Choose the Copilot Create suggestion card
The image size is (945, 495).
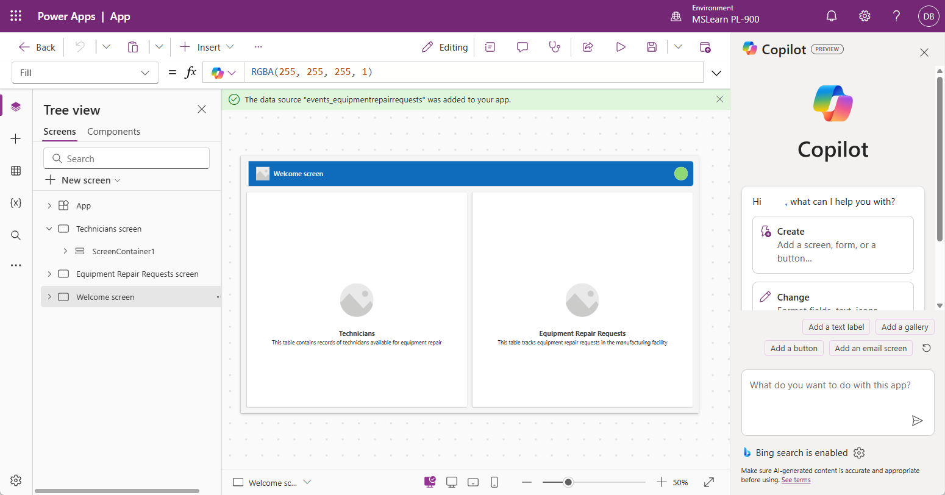pos(833,244)
